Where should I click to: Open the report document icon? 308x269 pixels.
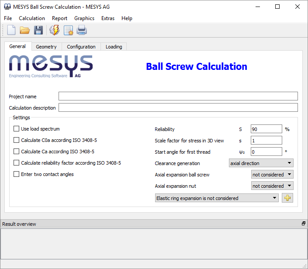68,30
